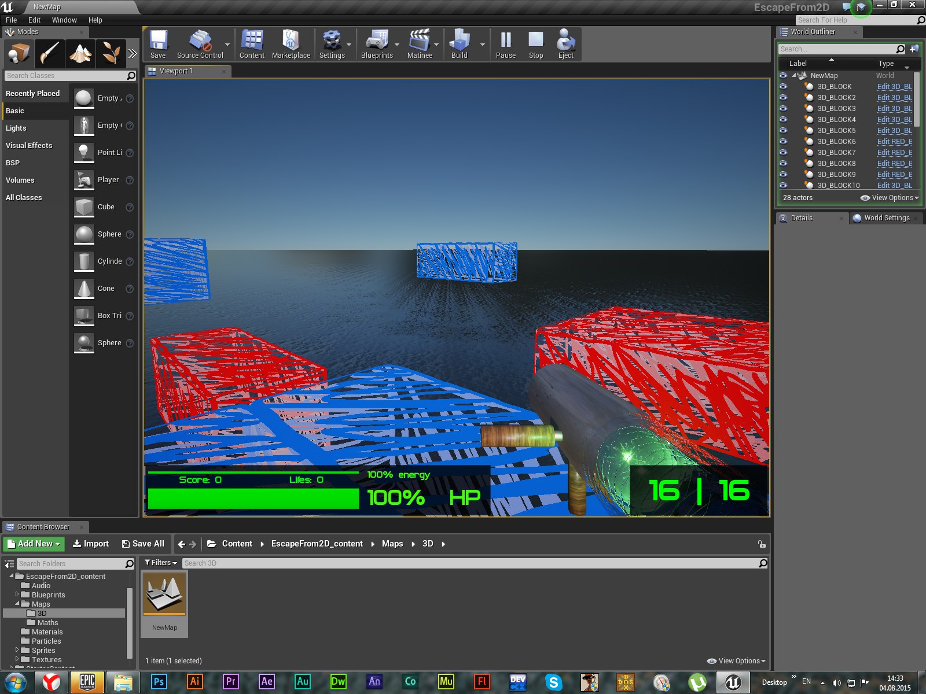This screenshot has height=694, width=926.
Task: Click the Box Trigger placement icon
Action: point(84,316)
